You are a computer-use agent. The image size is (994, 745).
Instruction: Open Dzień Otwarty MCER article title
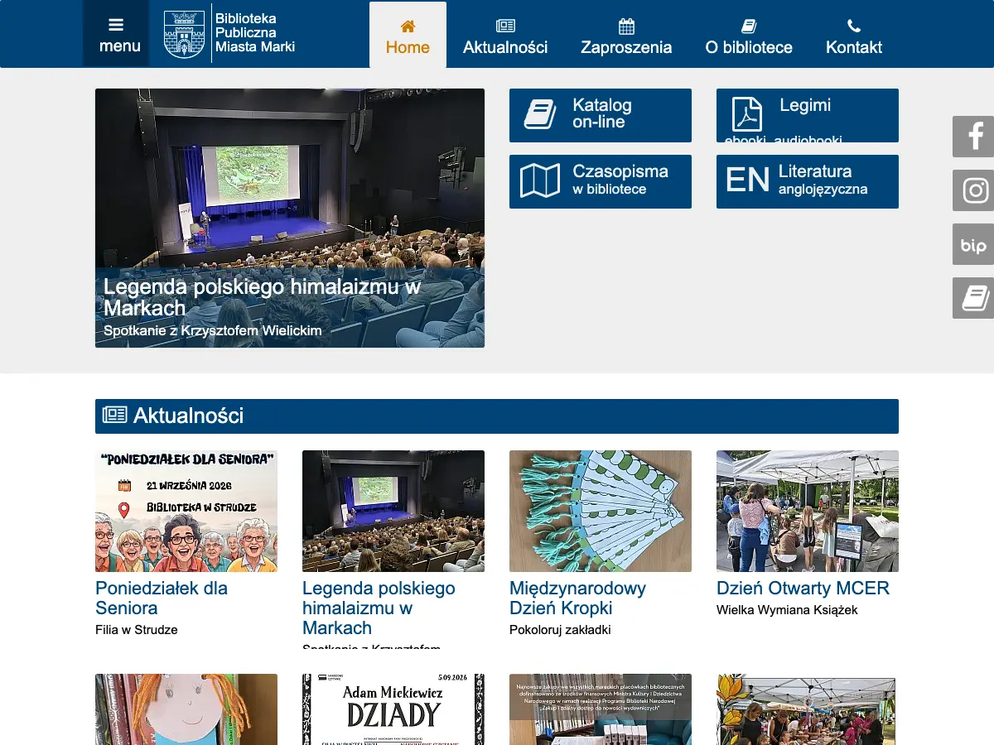pos(803,588)
